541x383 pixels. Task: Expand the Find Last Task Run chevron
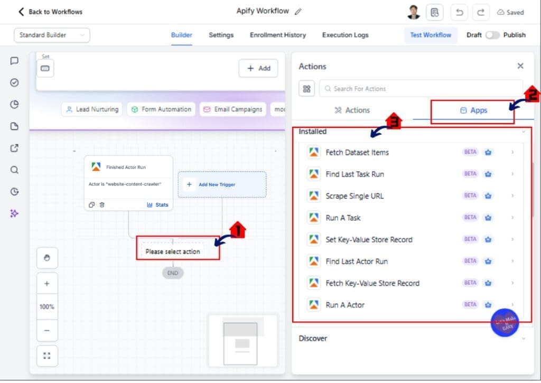512,174
